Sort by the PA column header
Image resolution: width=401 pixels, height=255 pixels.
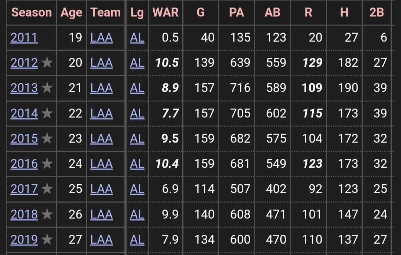(237, 12)
